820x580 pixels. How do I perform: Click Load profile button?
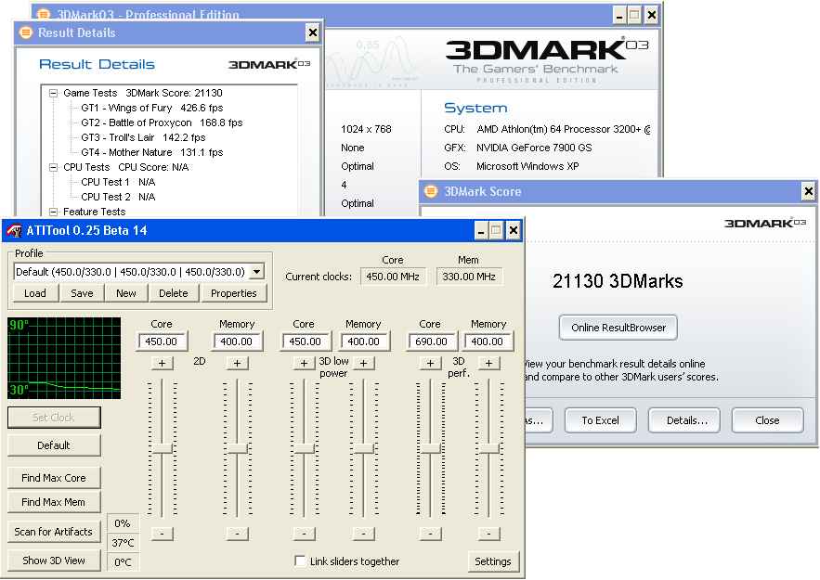click(x=35, y=293)
